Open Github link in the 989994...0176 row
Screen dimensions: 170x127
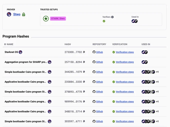pos(99,101)
